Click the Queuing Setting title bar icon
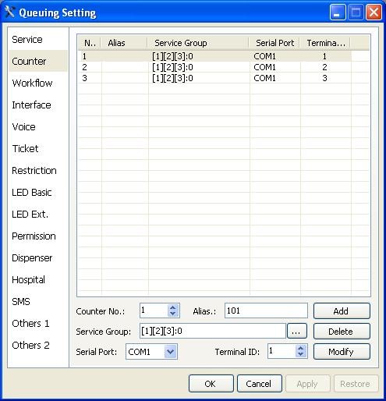 (10, 12)
